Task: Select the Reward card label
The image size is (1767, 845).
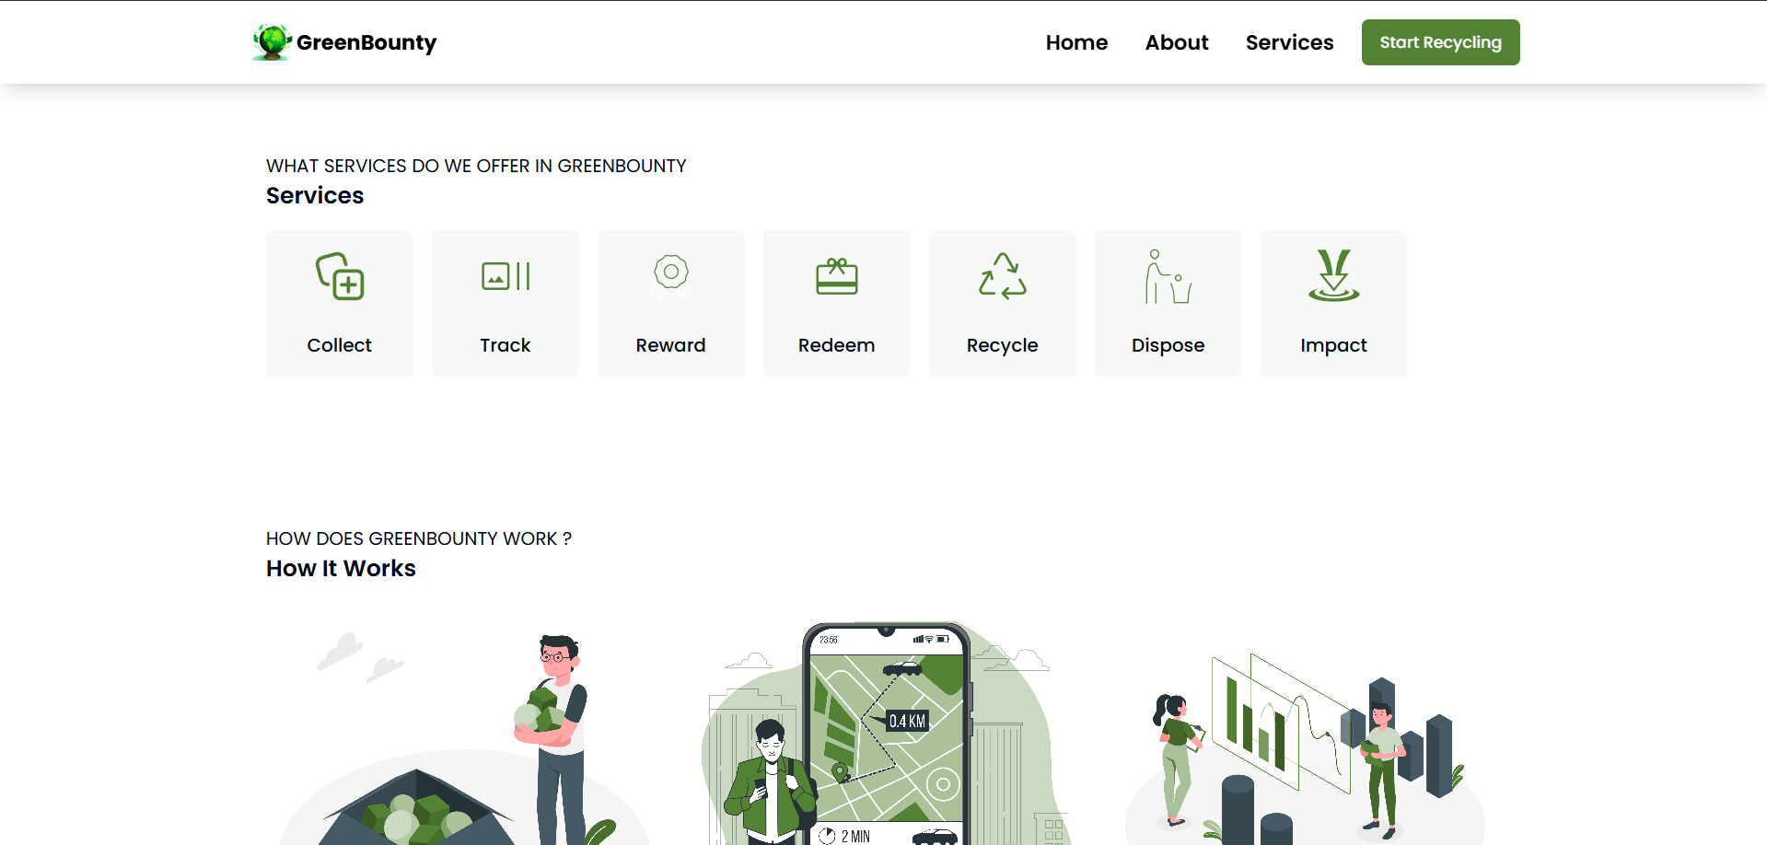Action: click(671, 345)
